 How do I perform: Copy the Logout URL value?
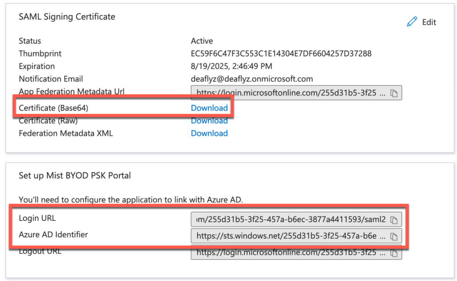395,252
